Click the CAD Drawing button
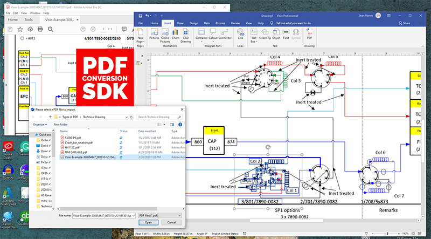This screenshot has width=431, height=239. 185,36
